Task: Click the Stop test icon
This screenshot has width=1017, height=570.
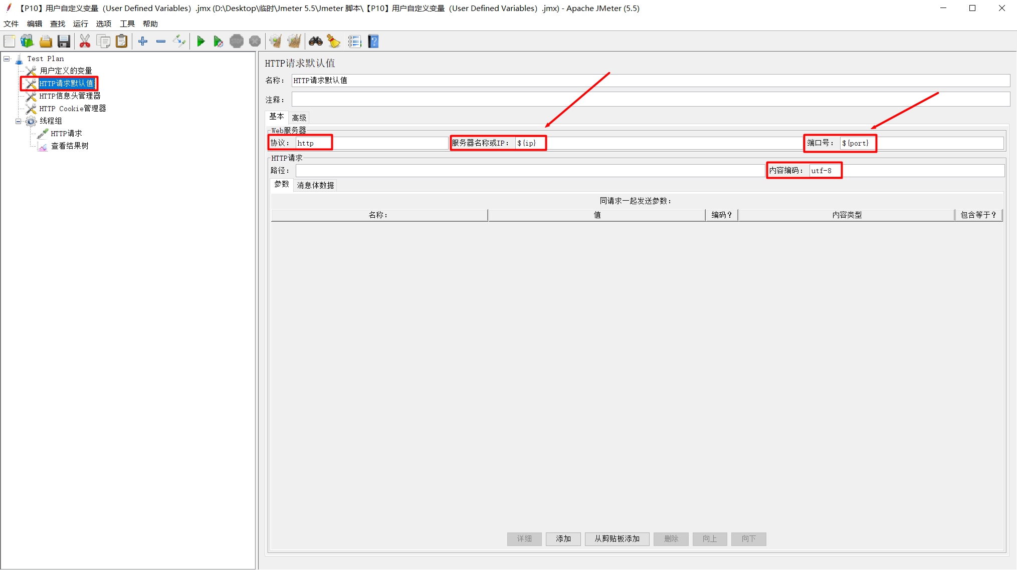Action: (237, 42)
